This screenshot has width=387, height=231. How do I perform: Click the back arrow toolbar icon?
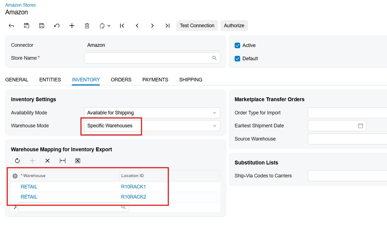11,26
